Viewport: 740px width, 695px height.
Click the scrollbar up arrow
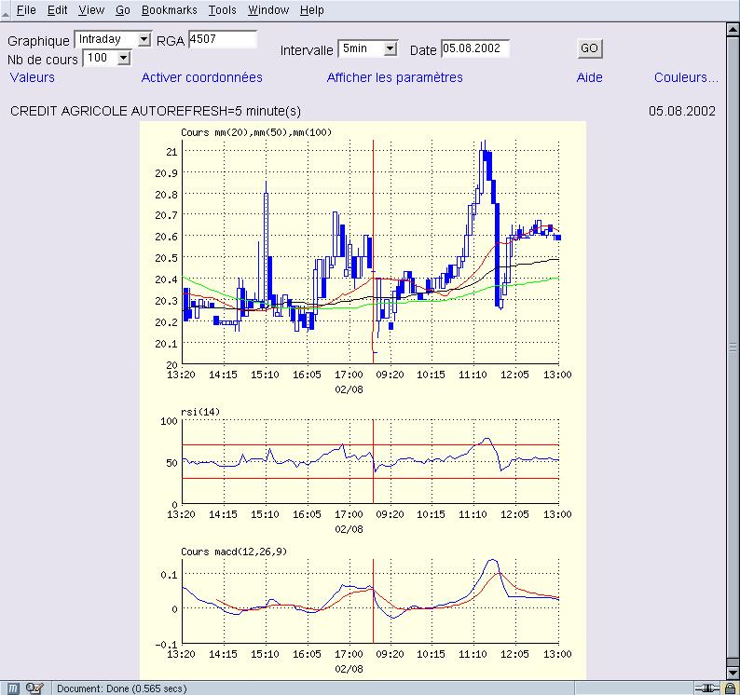(x=733, y=30)
